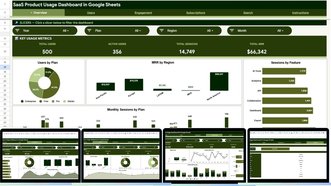This screenshot has width=331, height=186.
Task: Expand the Region slicer All dropdown
Action: pyautogui.click(x=210, y=30)
